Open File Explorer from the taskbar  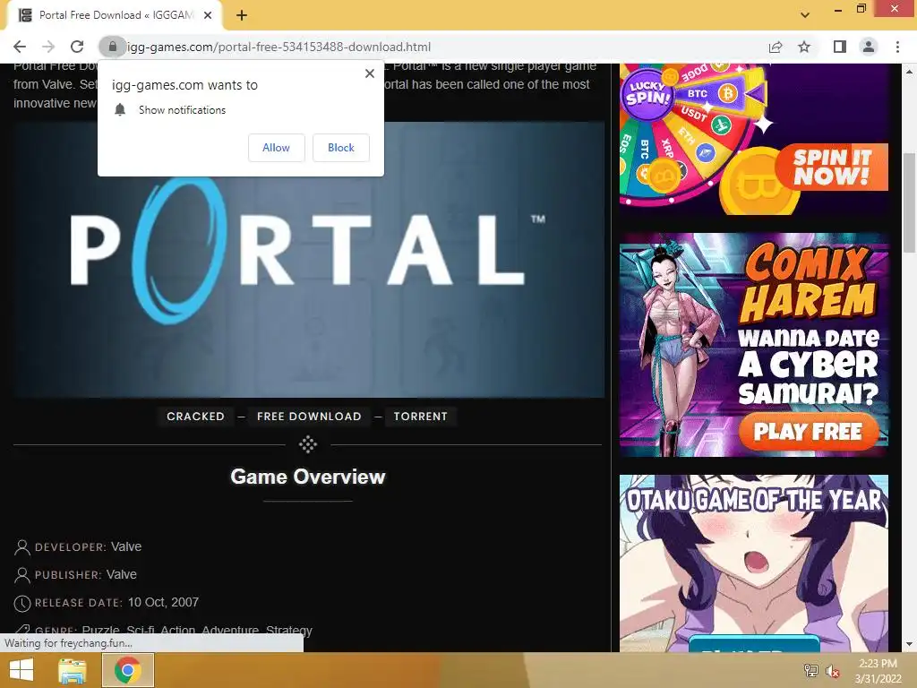[x=73, y=670]
